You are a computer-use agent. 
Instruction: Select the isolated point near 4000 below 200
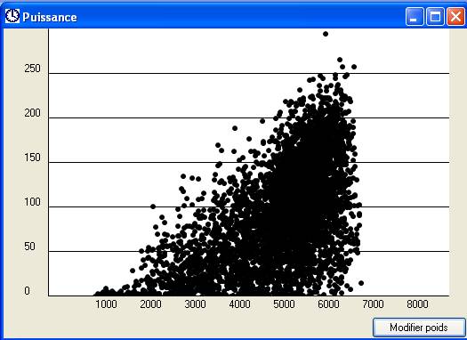tap(235, 128)
